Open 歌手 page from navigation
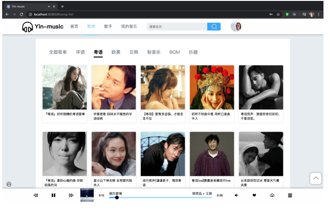This screenshot has height=209, width=329. [x=108, y=26]
